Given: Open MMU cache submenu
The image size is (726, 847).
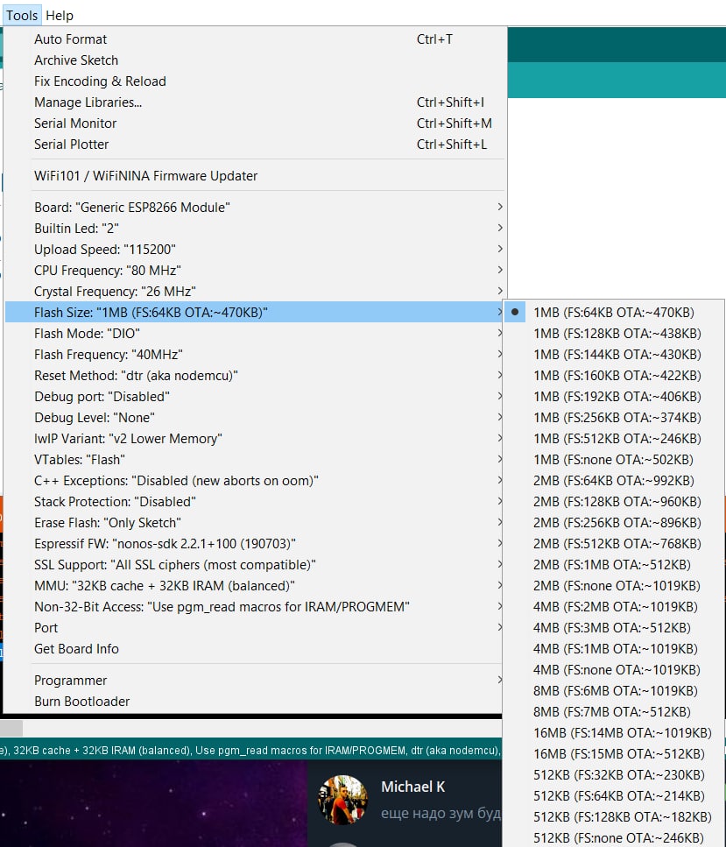Looking at the screenshot, I should pos(254,586).
